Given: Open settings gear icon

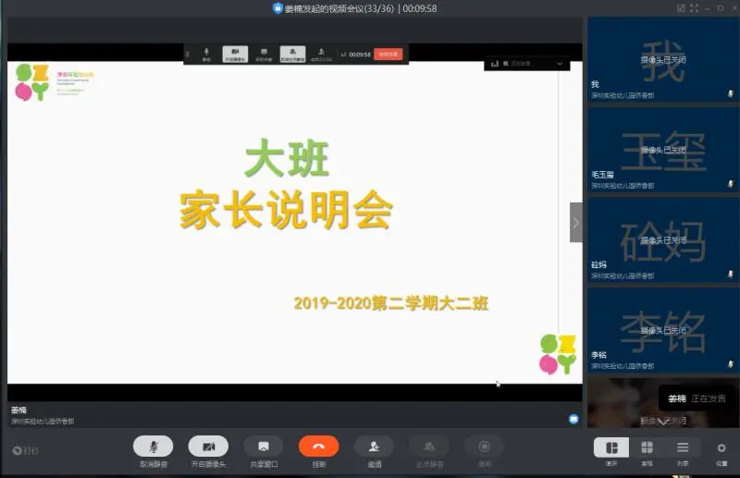Looking at the screenshot, I should 721,447.
